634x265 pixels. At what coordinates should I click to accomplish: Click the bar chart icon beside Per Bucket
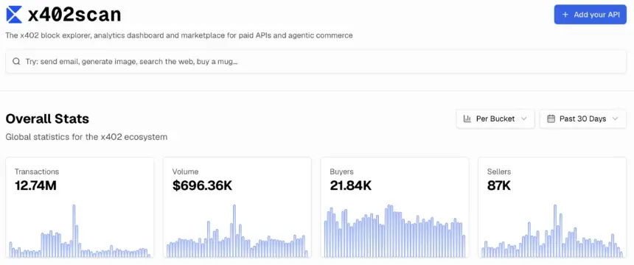tap(467, 119)
